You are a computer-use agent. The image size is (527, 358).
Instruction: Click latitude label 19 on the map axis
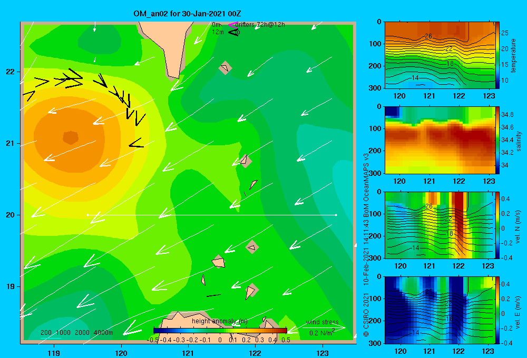tap(10, 286)
